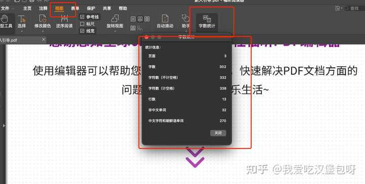Choose the continuous facing layout icon
The height and width of the screenshot is (184, 365).
click(x=133, y=28)
